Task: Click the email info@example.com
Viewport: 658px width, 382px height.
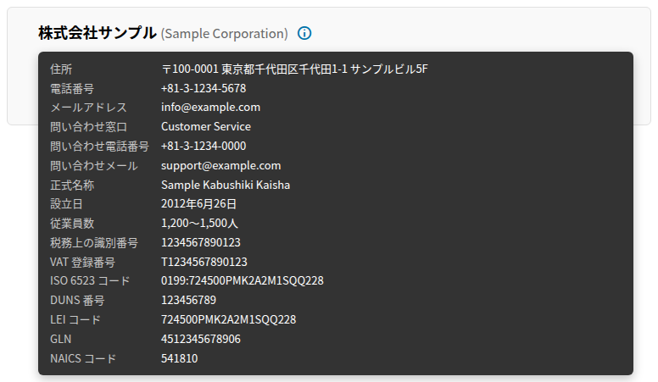Action: tap(210, 108)
